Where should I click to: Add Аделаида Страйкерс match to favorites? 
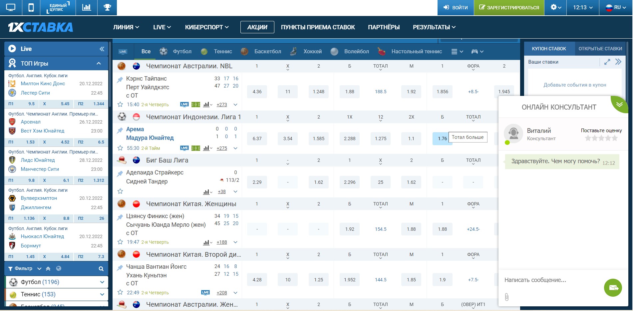coord(120,191)
